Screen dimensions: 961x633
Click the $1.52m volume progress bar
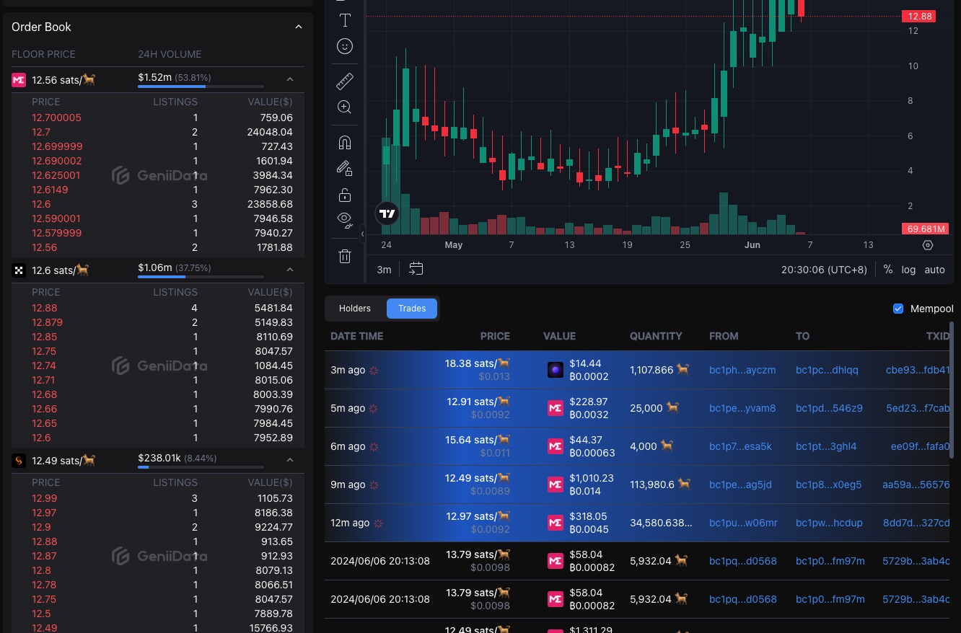pyautogui.click(x=201, y=87)
